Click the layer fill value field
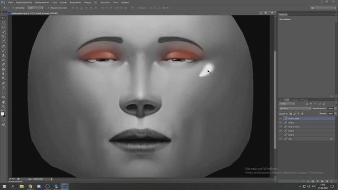 pyautogui.click(x=331, y=113)
